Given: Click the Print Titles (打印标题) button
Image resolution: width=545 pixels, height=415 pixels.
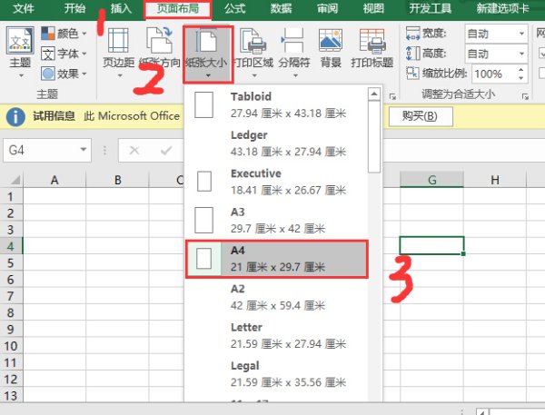Looking at the screenshot, I should 372,49.
